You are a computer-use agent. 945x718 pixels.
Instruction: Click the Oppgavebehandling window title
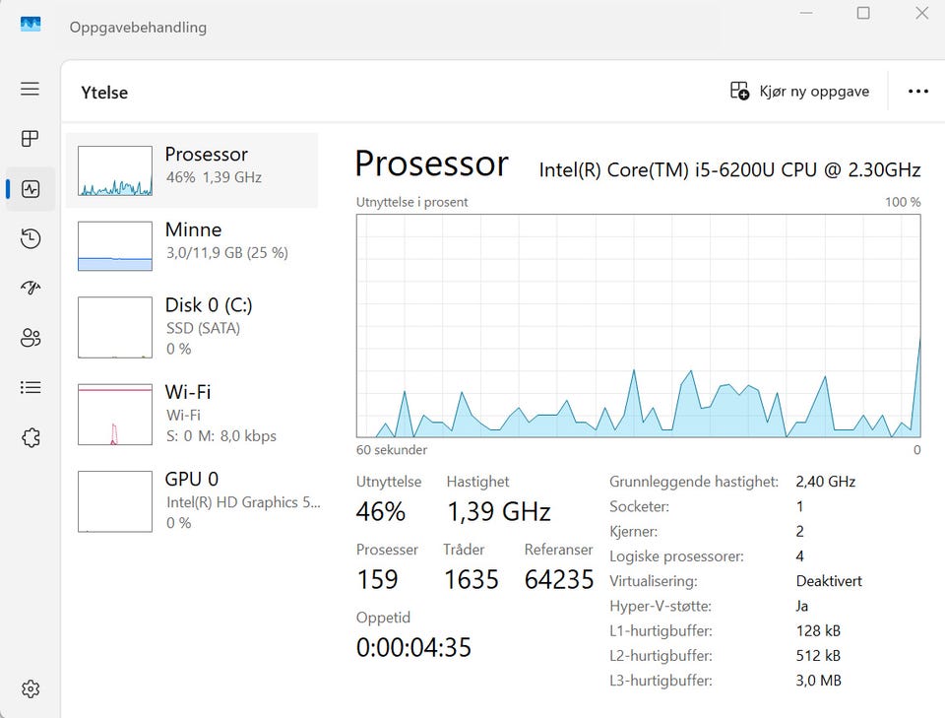coord(138,28)
